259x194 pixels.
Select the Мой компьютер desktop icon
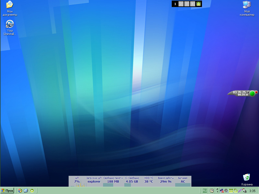click(247, 8)
